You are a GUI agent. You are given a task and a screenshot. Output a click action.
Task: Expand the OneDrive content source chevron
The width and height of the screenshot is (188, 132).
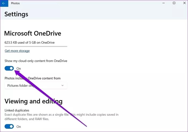(x=63, y=86)
